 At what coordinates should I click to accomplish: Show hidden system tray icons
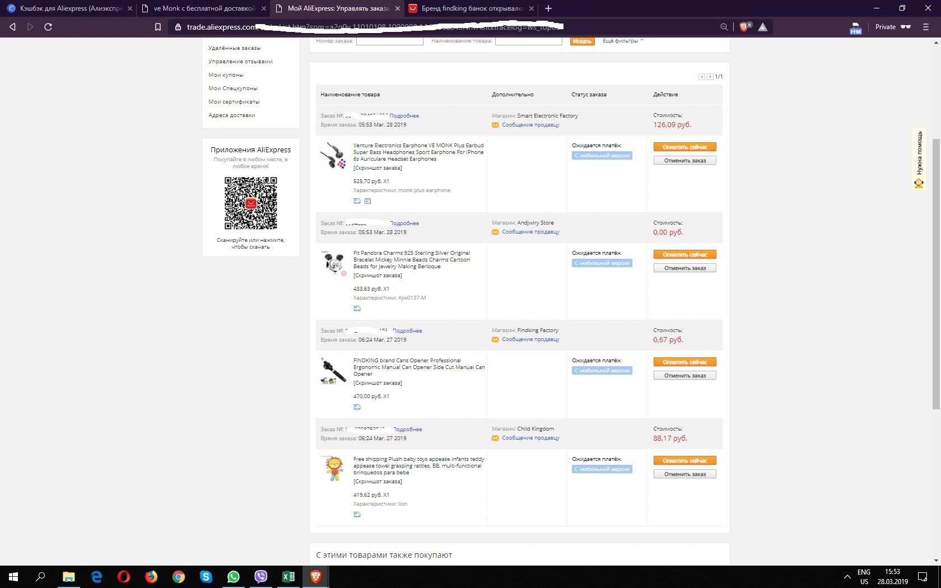[x=847, y=577]
